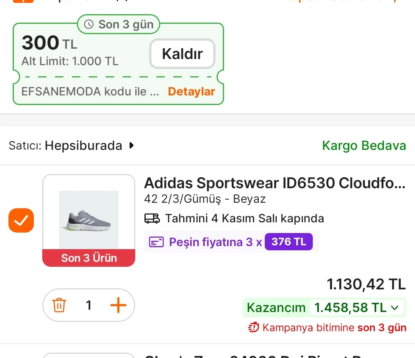The height and width of the screenshot is (358, 415).
Task: Expand the Kazancım 1.458,58 TL dropdown
Action: (x=395, y=307)
